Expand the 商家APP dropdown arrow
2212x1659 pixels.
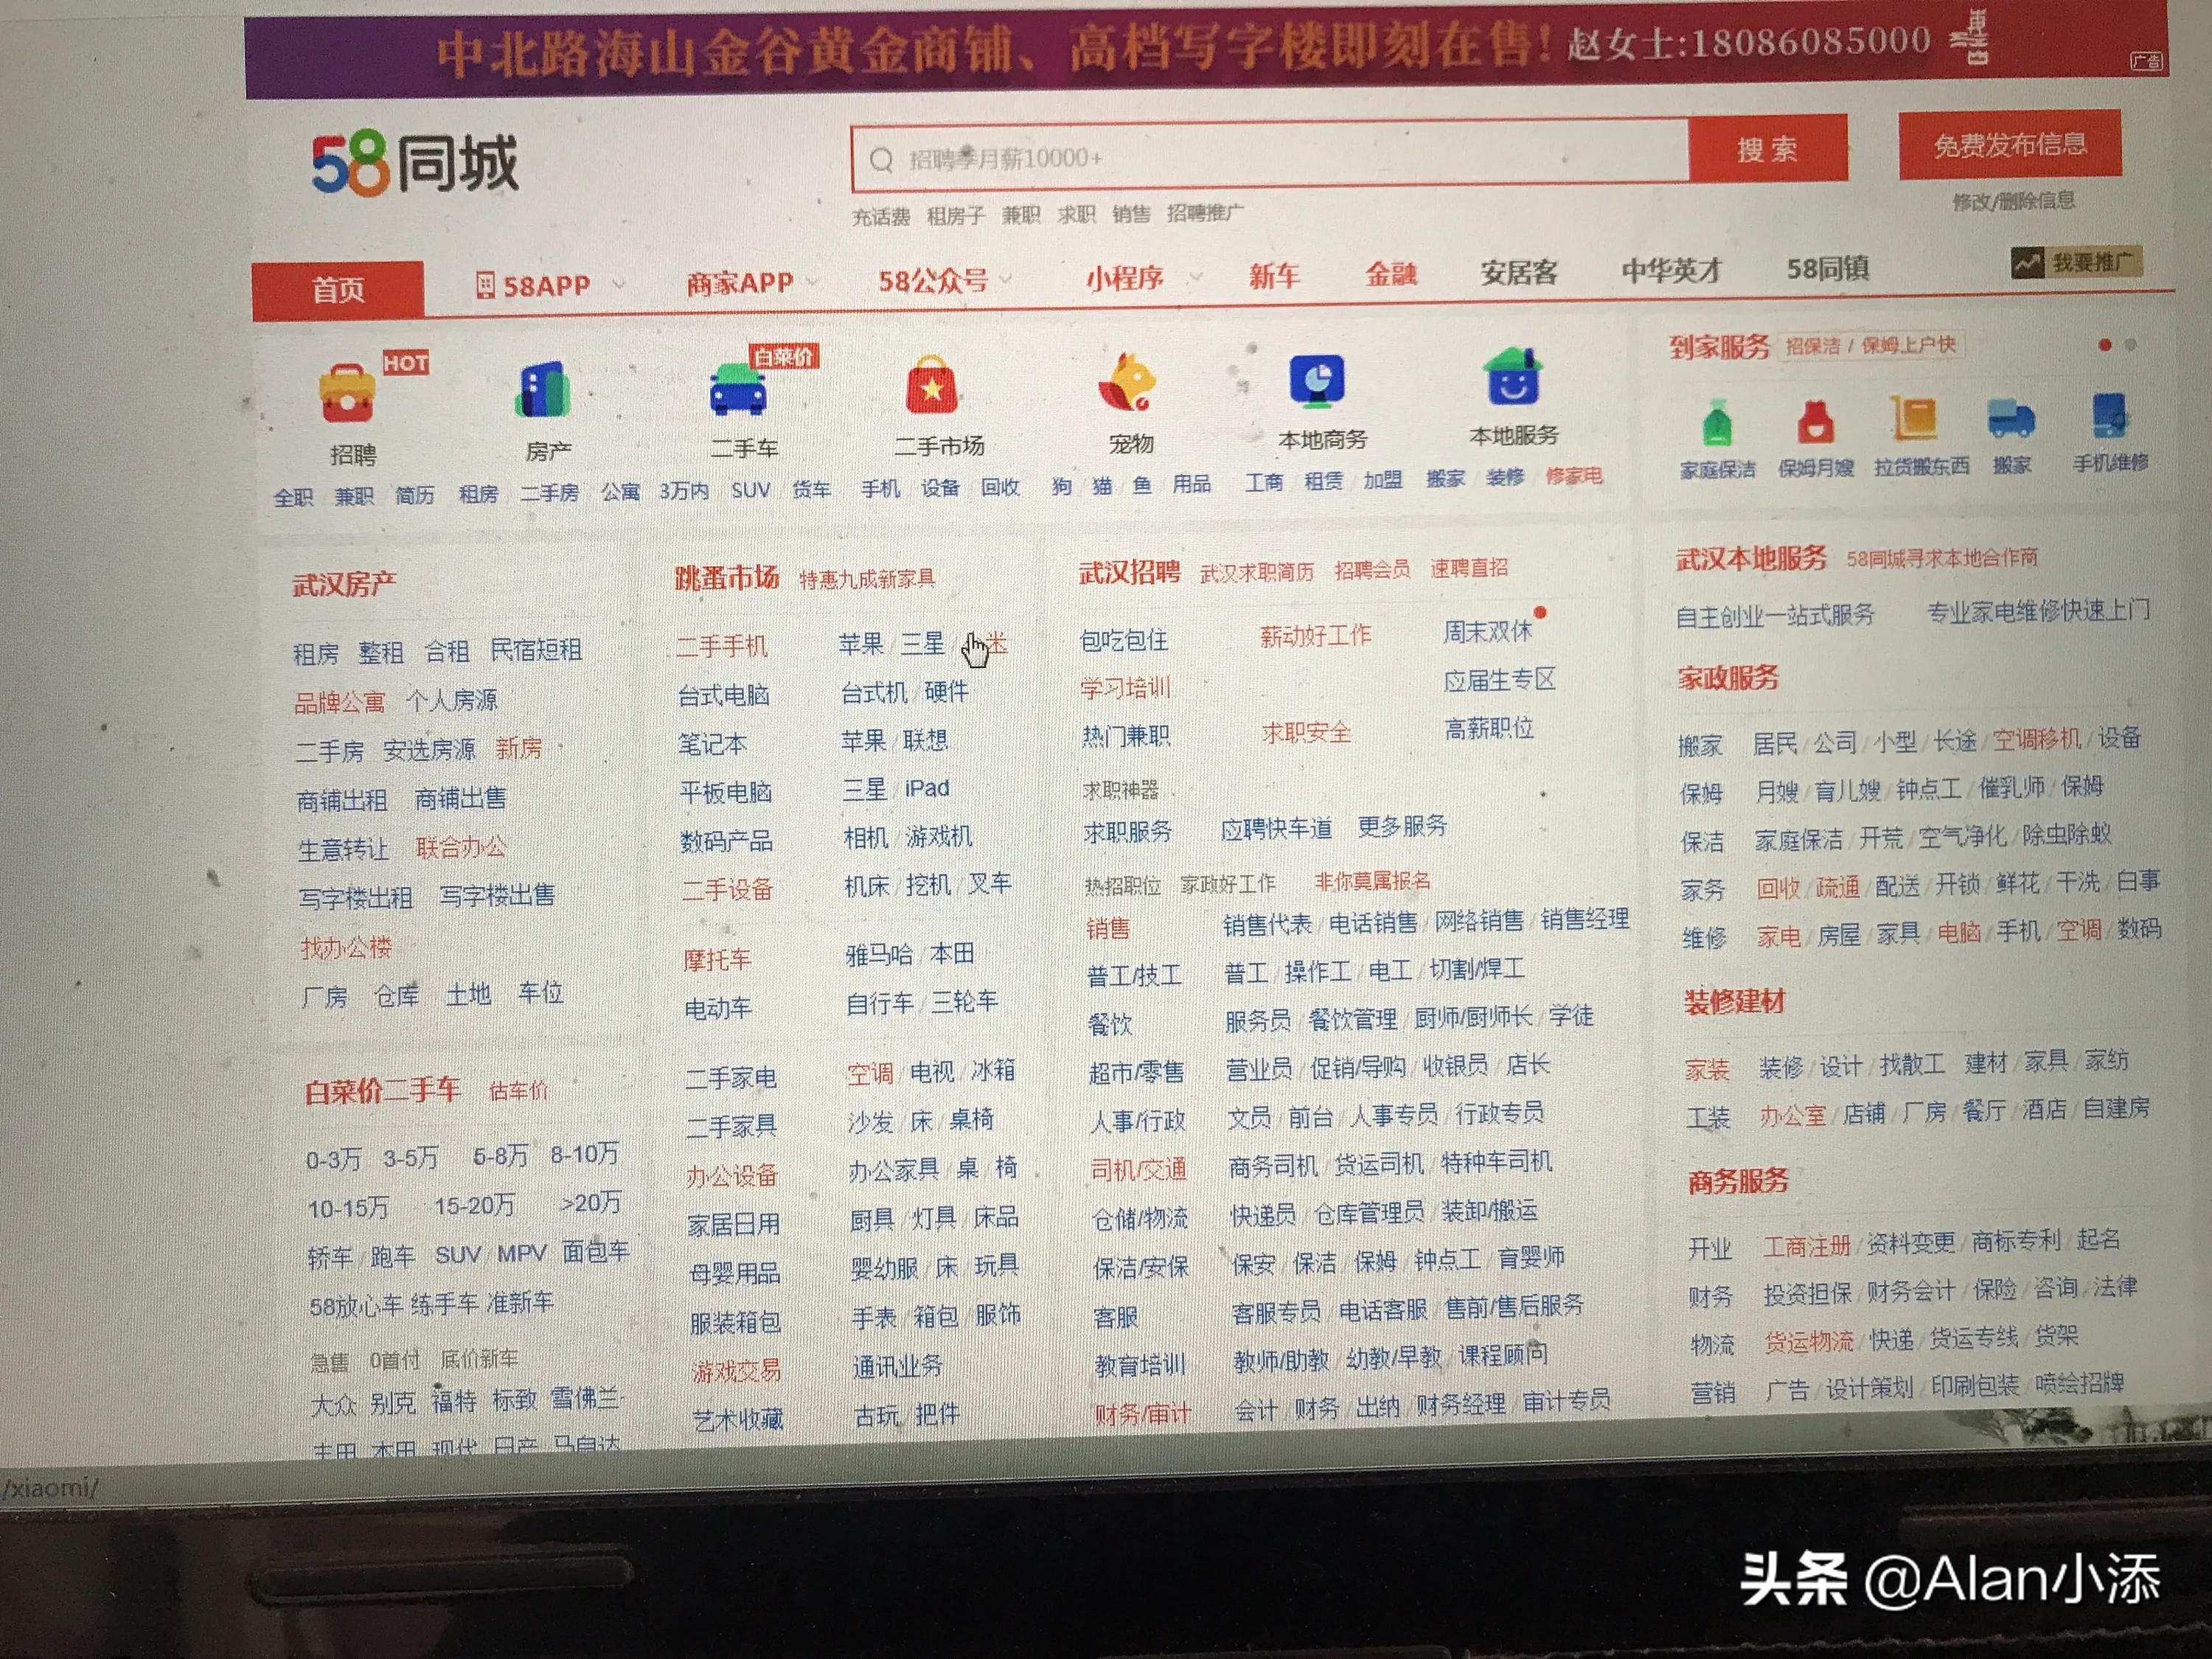coord(812,281)
